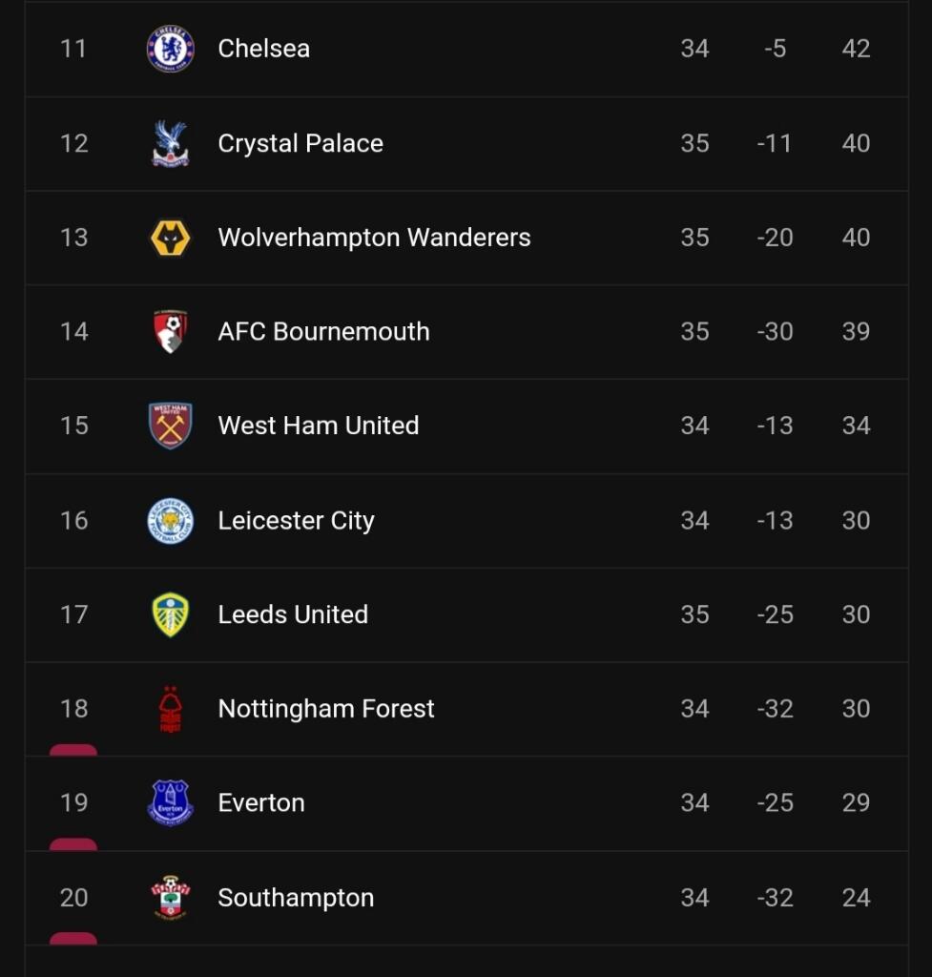Click the Southampton club badge
The height and width of the screenshot is (977, 932).
pos(171,898)
